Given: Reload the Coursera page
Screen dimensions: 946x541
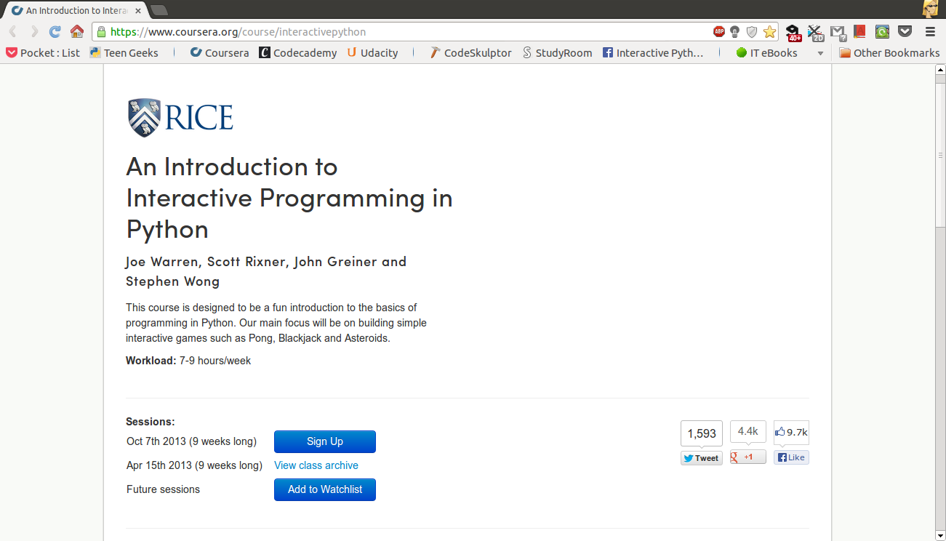Looking at the screenshot, I should click(55, 32).
